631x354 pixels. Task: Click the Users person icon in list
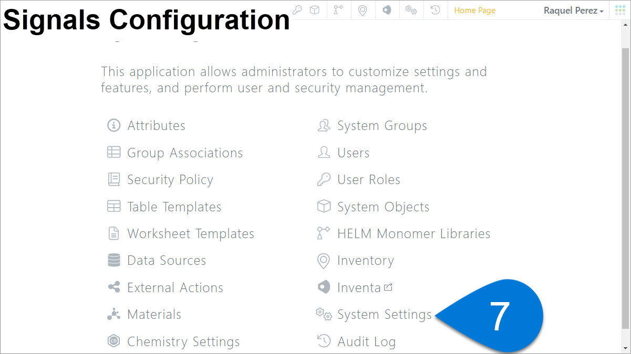point(324,153)
